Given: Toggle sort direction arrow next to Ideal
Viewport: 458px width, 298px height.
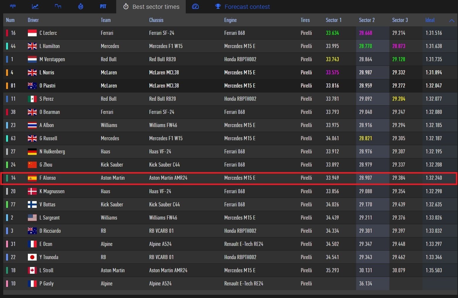Looking at the screenshot, I should [x=452, y=20].
